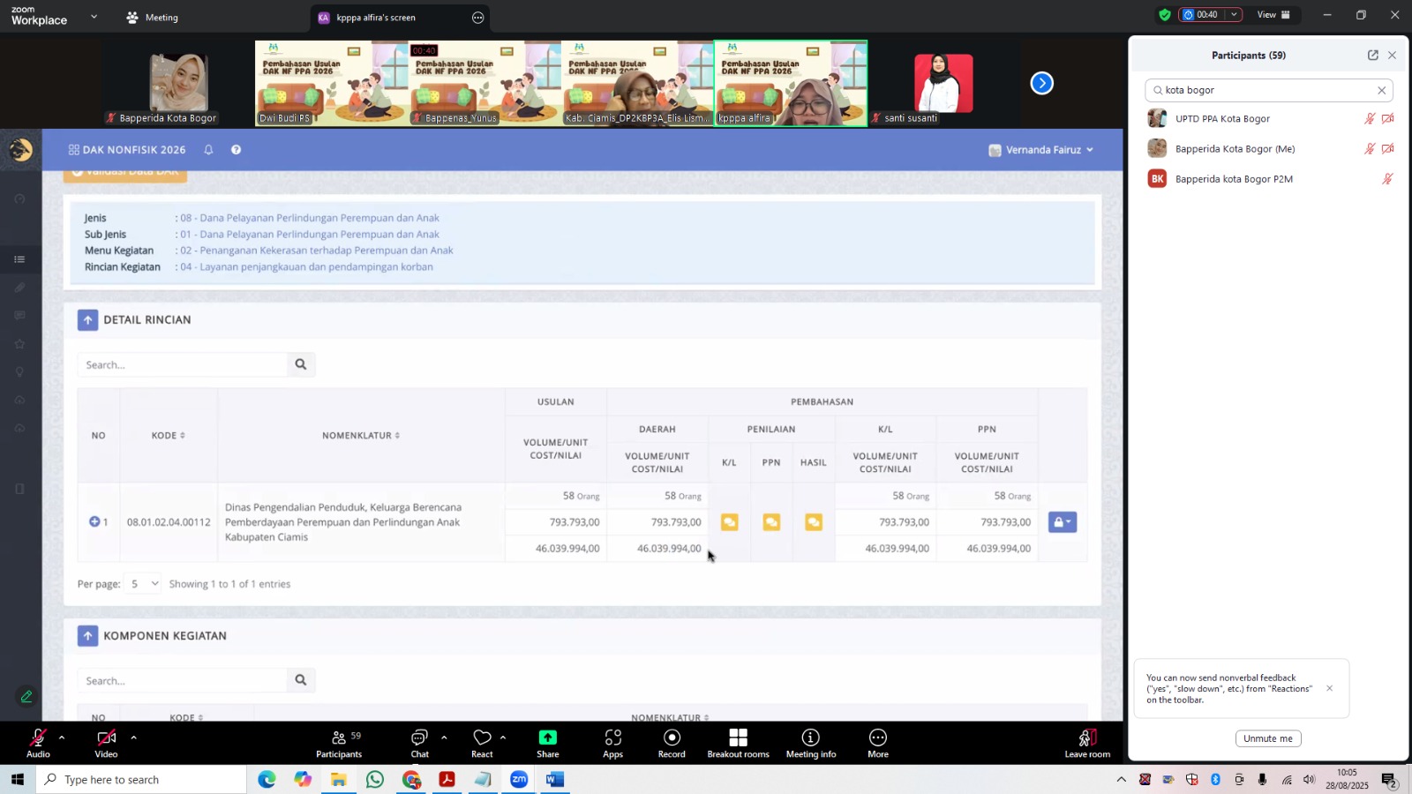
Task: Open the More options menu
Action: pos(878,743)
